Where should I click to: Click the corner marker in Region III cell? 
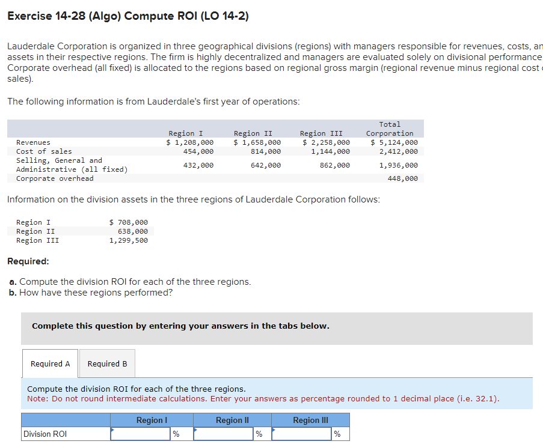tap(274, 428)
